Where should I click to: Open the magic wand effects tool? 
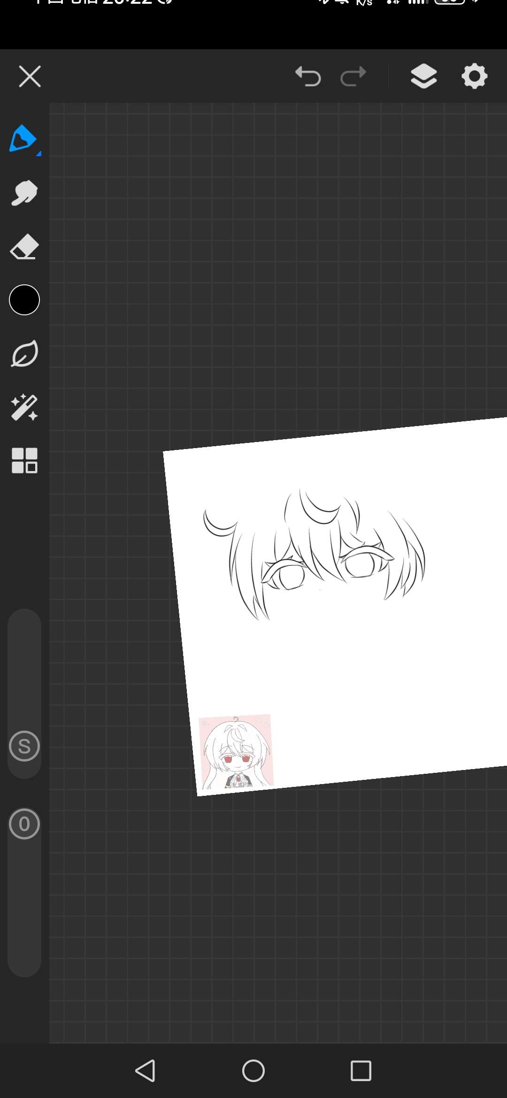(24, 407)
